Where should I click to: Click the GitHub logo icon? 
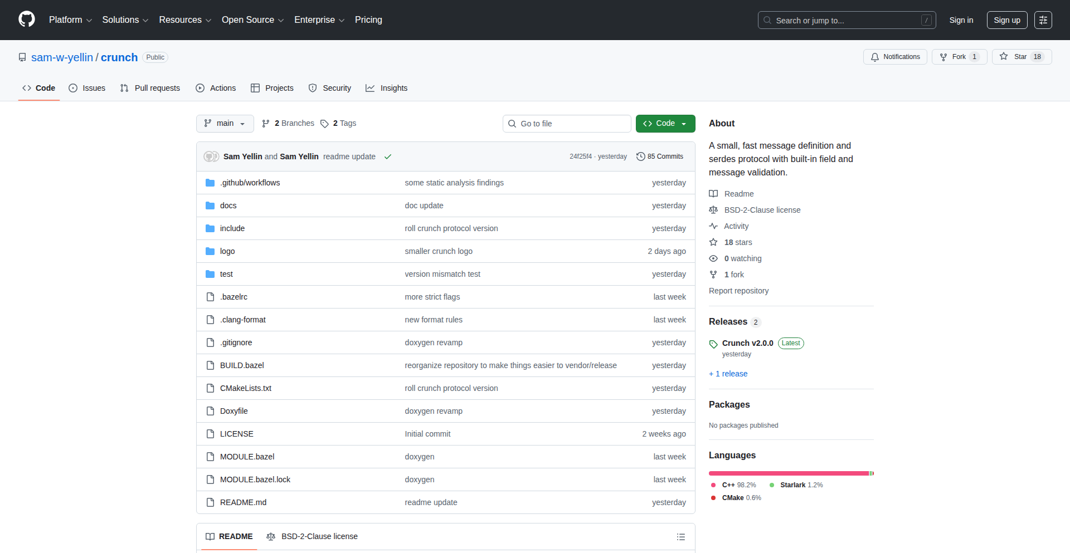[27, 19]
